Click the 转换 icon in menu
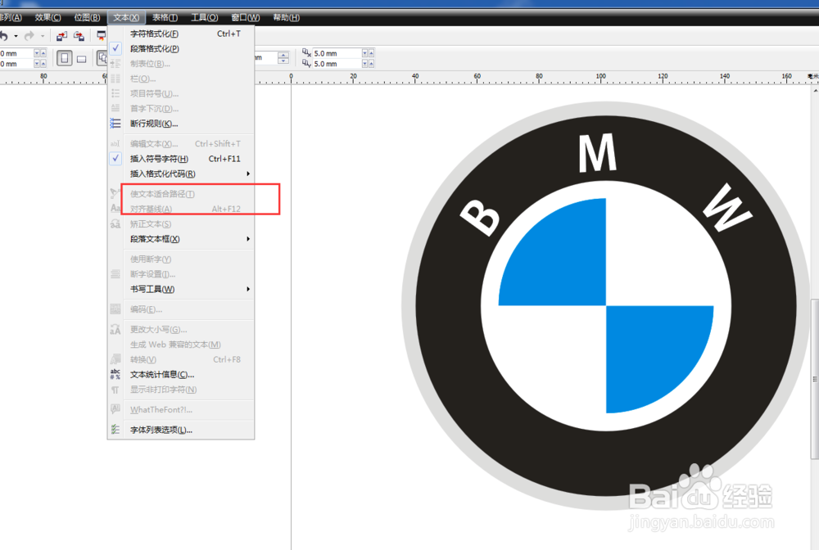Image resolution: width=819 pixels, height=550 pixels. [115, 359]
